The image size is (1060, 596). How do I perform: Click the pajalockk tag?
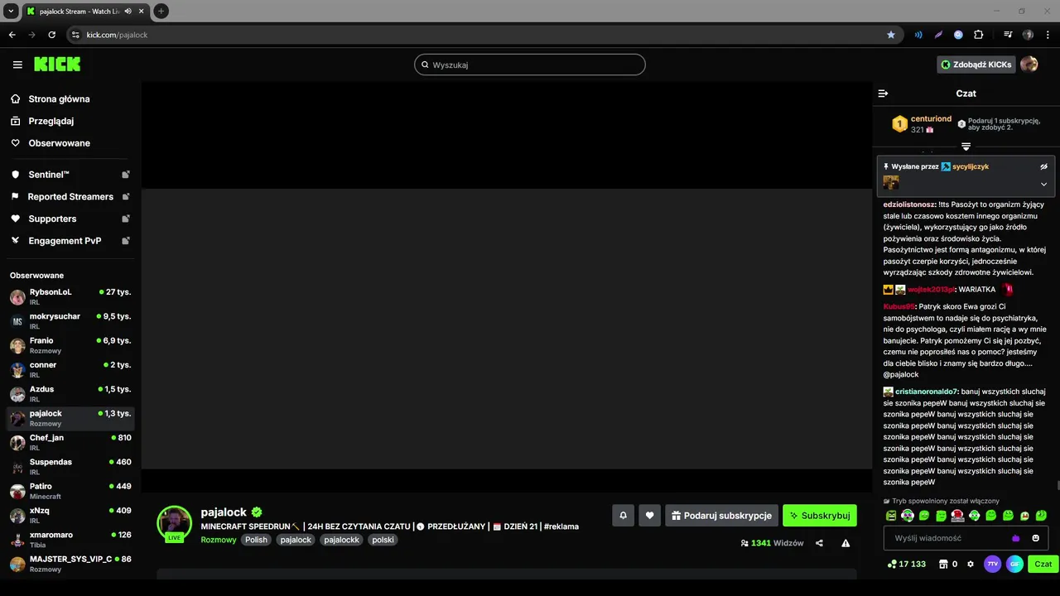(x=342, y=540)
